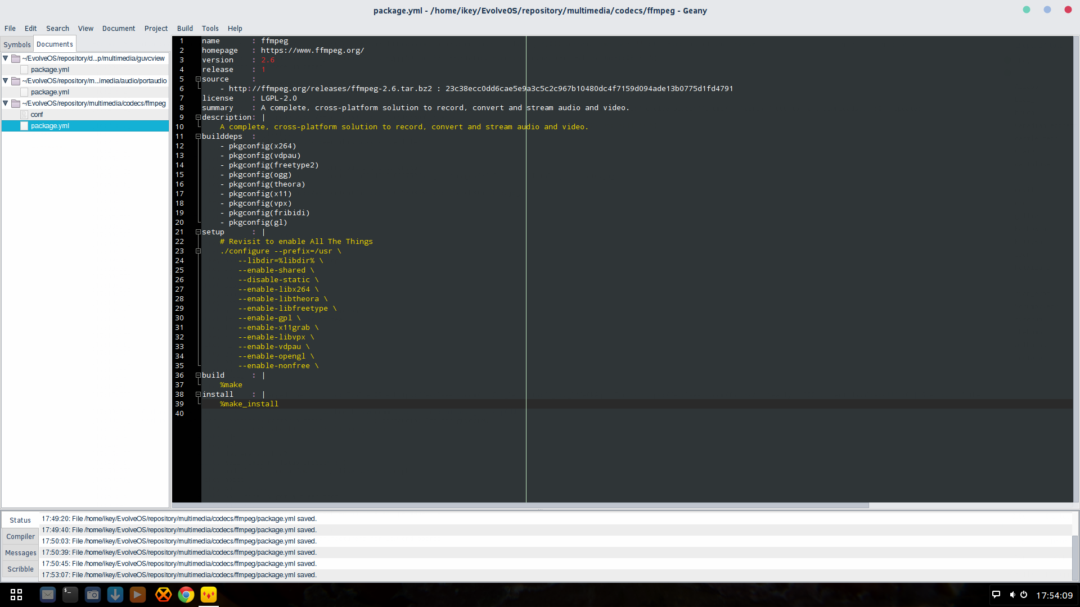Open the orange X app in taskbar
This screenshot has width=1080, height=607.
click(163, 595)
